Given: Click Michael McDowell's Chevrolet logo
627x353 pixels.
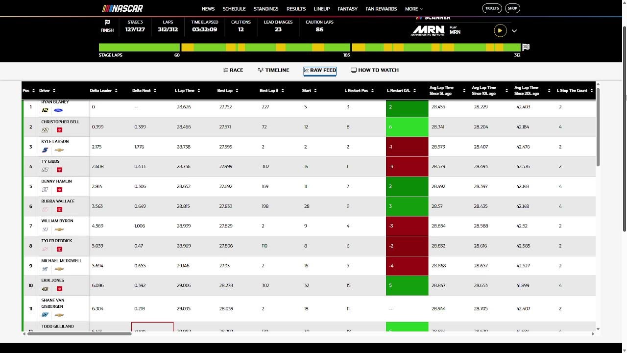Looking at the screenshot, I should (59, 269).
